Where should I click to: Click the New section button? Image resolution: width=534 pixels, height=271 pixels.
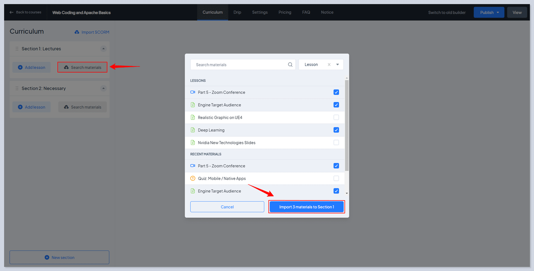pos(59,257)
